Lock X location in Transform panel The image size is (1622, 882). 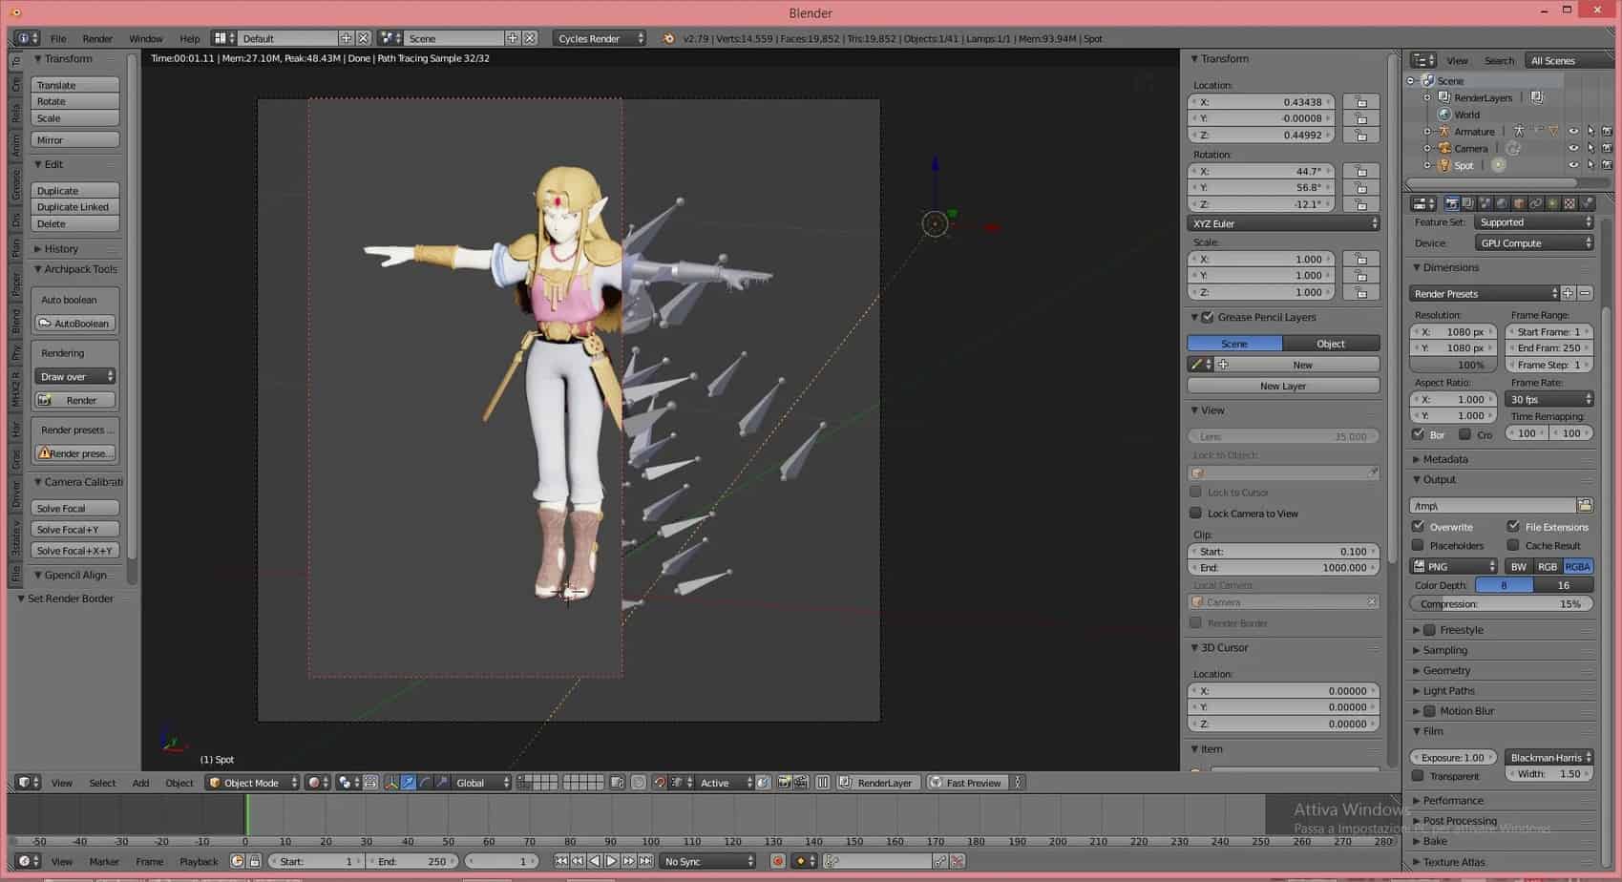tap(1361, 102)
